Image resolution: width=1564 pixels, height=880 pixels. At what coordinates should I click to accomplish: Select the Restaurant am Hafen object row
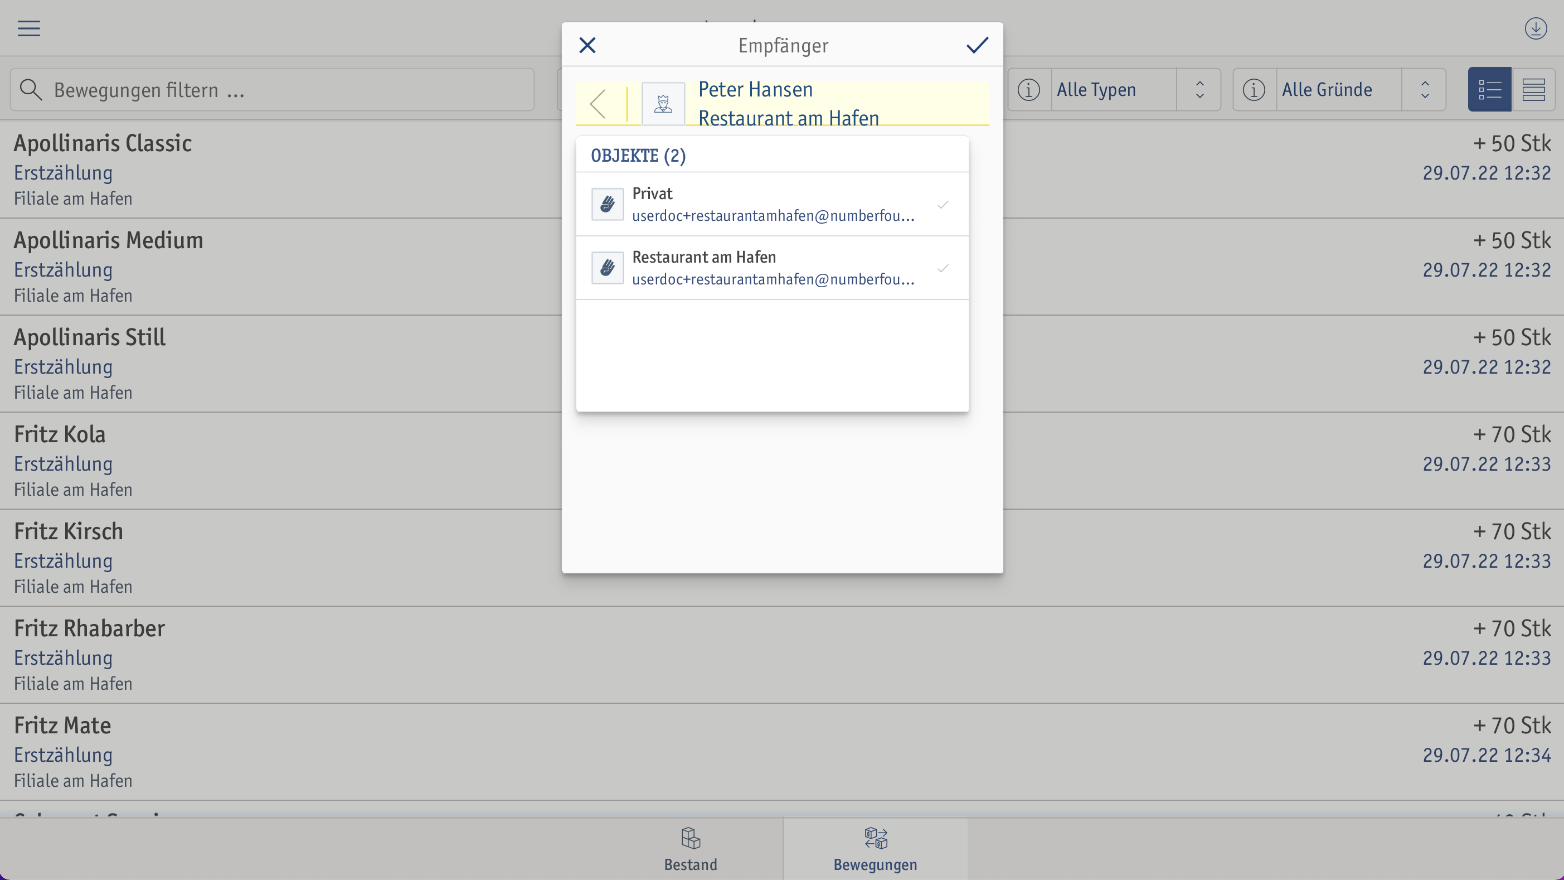(773, 268)
